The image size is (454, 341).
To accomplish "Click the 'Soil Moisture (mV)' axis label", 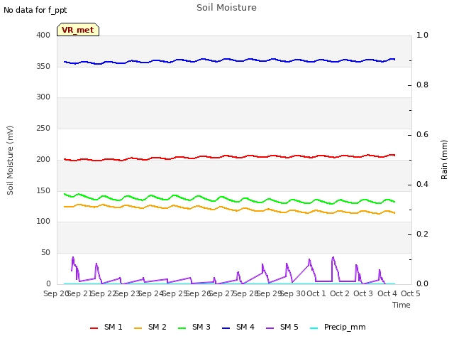I will coord(10,161).
